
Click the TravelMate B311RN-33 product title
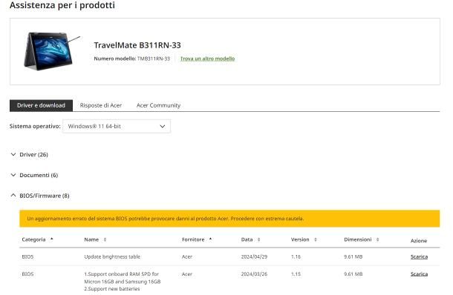click(x=137, y=45)
